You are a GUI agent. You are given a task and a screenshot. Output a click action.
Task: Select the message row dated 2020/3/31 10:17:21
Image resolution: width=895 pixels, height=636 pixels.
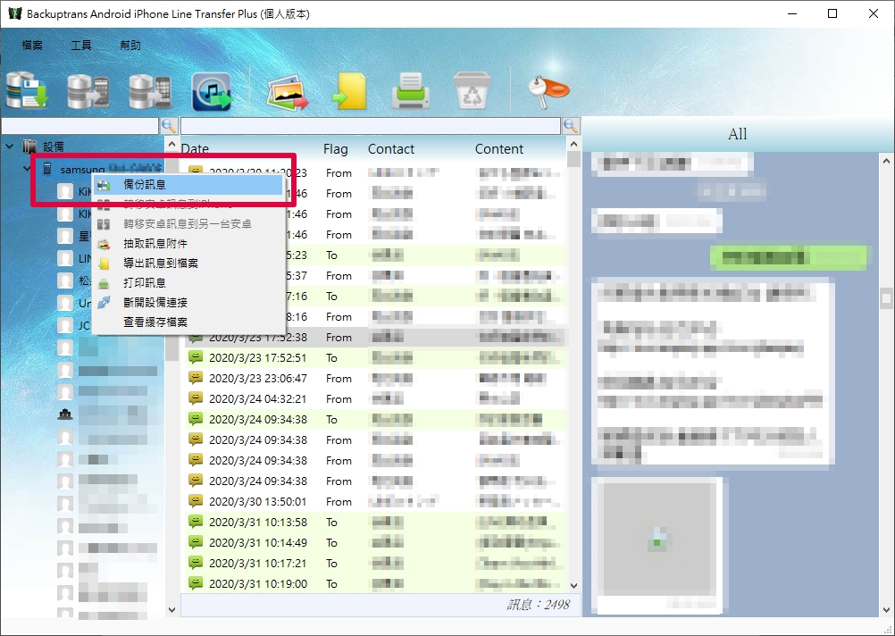pos(374,563)
